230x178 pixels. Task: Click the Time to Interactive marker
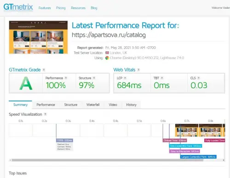click(184, 151)
